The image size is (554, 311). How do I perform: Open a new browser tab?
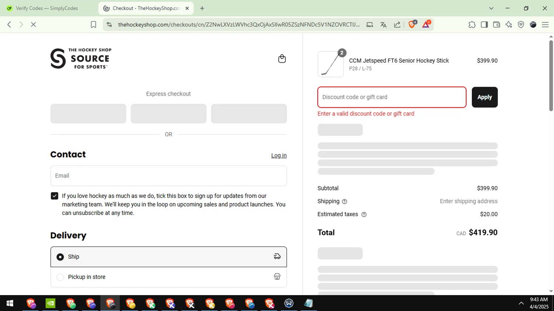(x=202, y=8)
